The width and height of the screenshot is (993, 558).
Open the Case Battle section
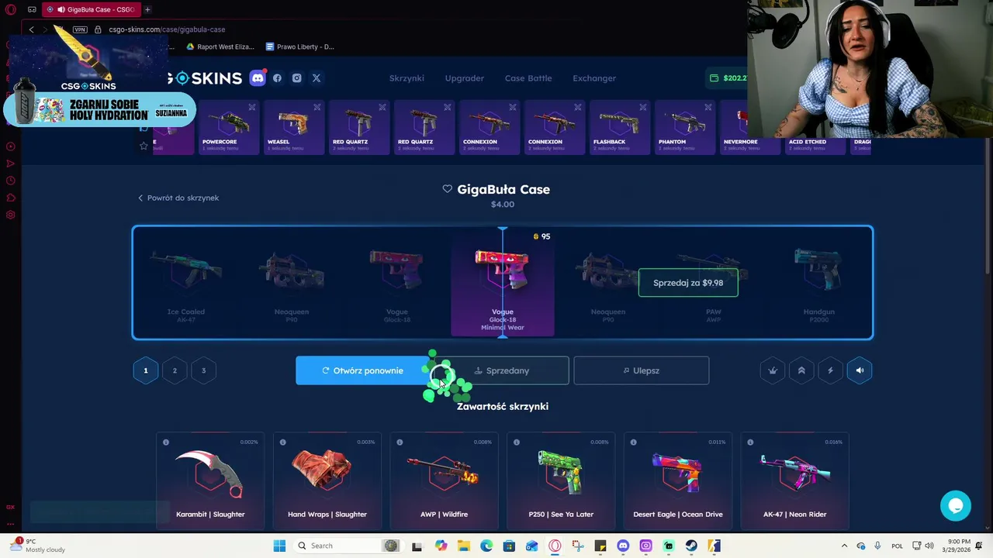click(x=528, y=78)
